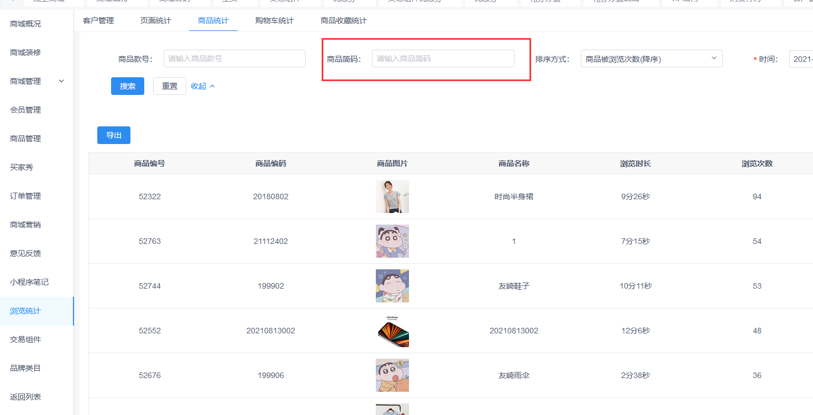Click browse duration 10分11秒
Image resolution: width=813 pixels, height=415 pixels.
point(636,286)
